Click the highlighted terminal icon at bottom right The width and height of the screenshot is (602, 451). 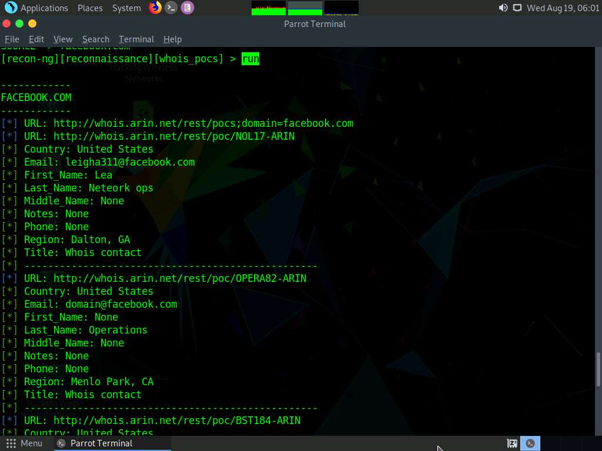coord(530,443)
